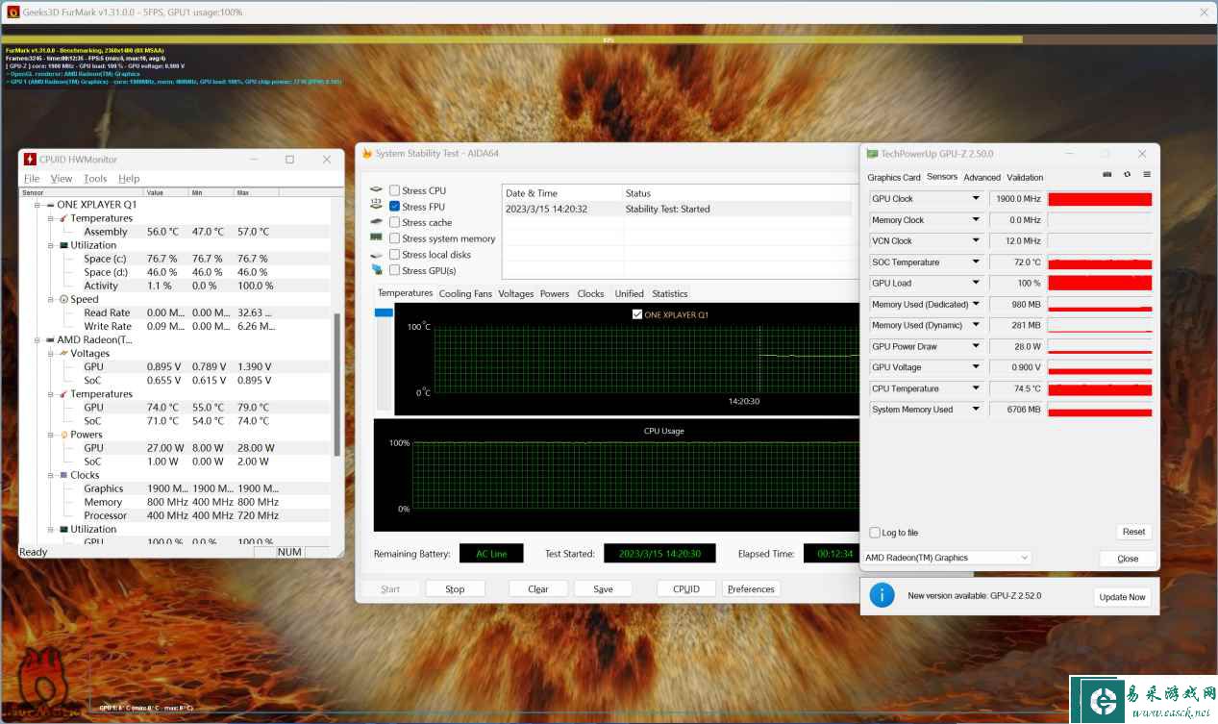Toggle ONE XPLAYER Q1 checkbox on the temperature graph

coord(637,314)
